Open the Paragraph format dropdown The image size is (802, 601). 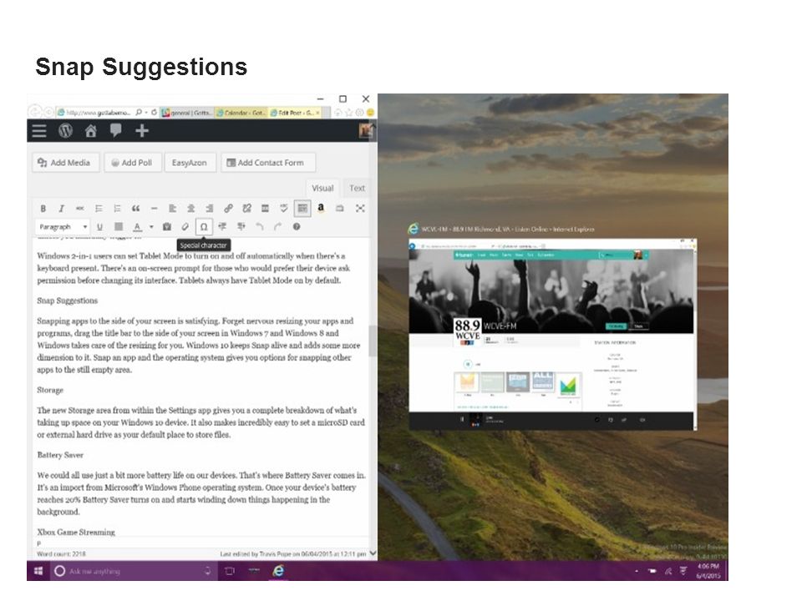click(x=63, y=227)
